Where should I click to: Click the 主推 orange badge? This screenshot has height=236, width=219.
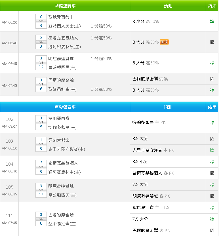click(164, 42)
